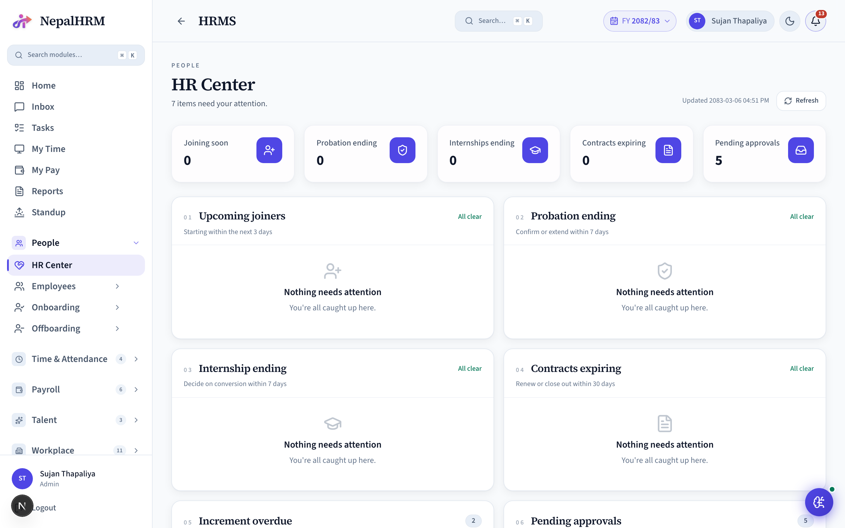The height and width of the screenshot is (528, 845).
Task: Click the Offboarding user-minus icon
Action: 19,329
